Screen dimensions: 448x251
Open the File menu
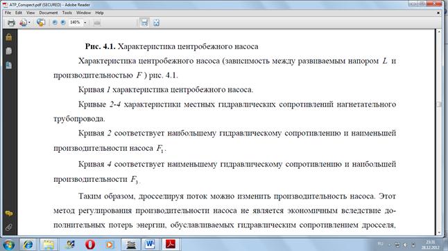click(8, 13)
